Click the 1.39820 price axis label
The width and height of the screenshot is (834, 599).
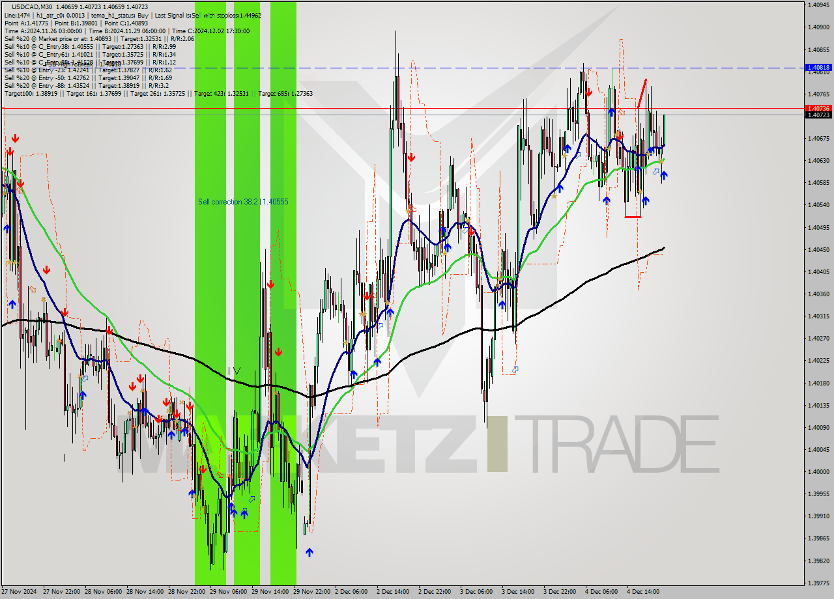coord(818,561)
